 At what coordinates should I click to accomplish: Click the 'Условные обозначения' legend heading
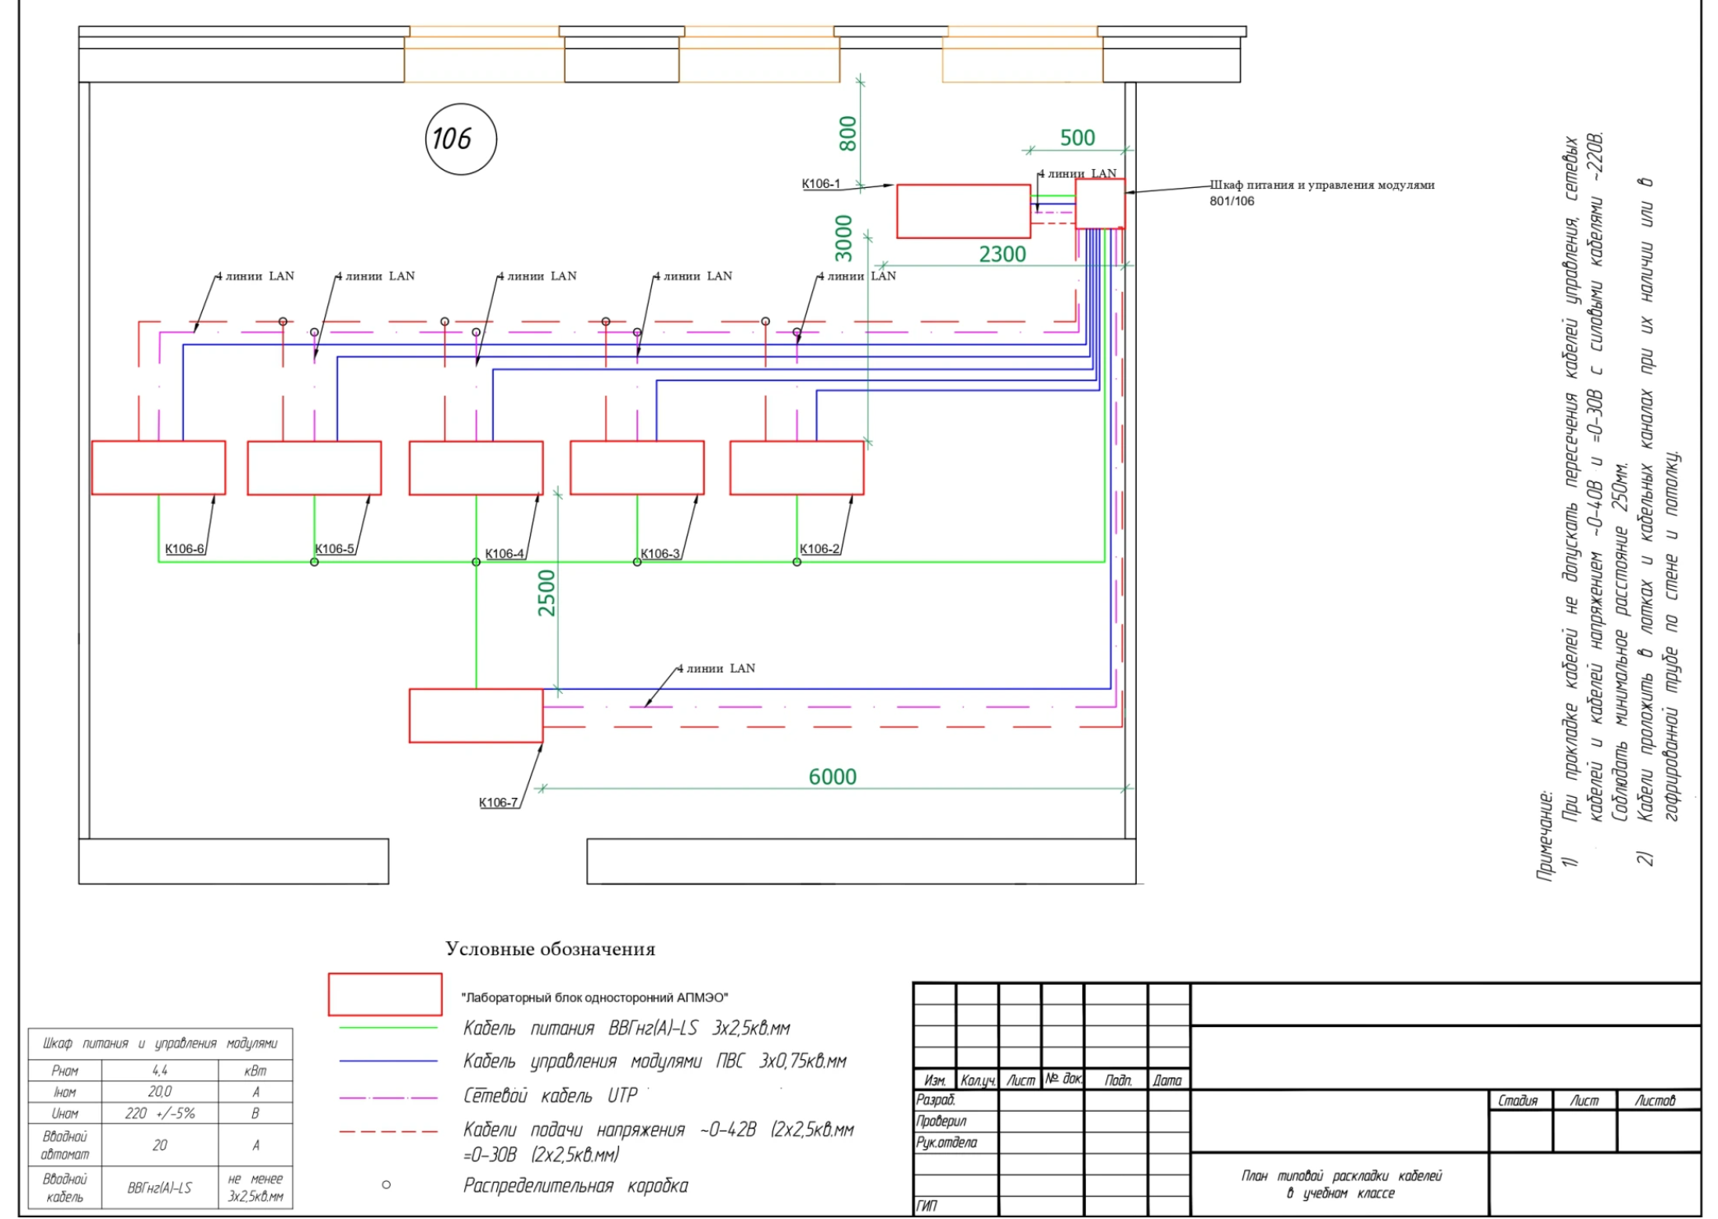click(x=550, y=949)
